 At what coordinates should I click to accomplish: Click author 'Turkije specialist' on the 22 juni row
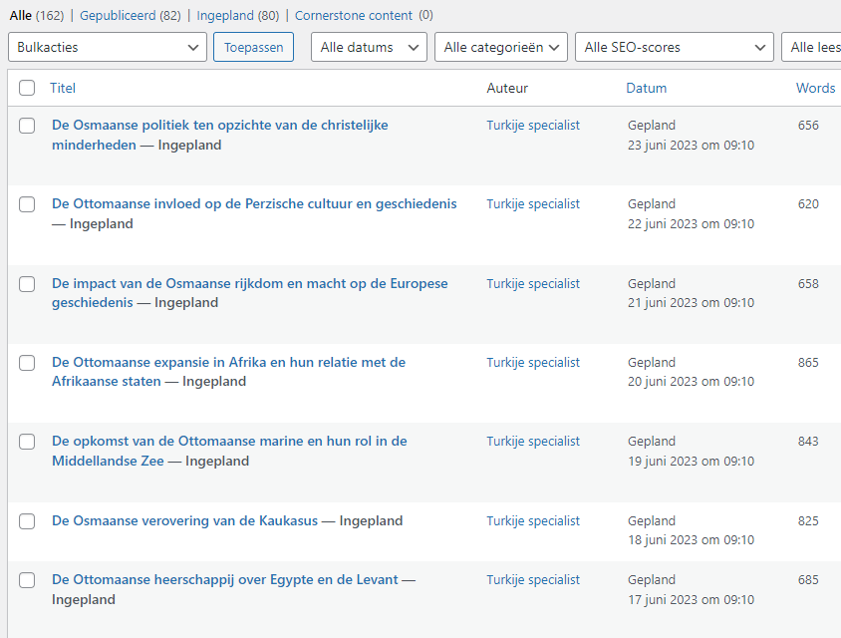click(x=533, y=204)
